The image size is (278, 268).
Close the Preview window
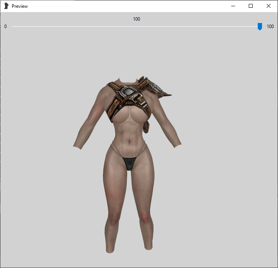(268, 6)
